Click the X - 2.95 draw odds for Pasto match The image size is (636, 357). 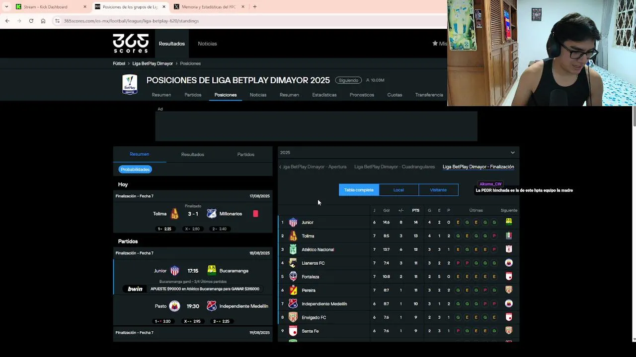click(192, 321)
